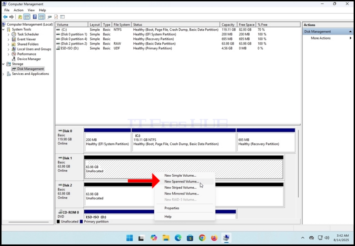Open Copilot from taskbar
This screenshot has height=246, width=355.
(154, 238)
